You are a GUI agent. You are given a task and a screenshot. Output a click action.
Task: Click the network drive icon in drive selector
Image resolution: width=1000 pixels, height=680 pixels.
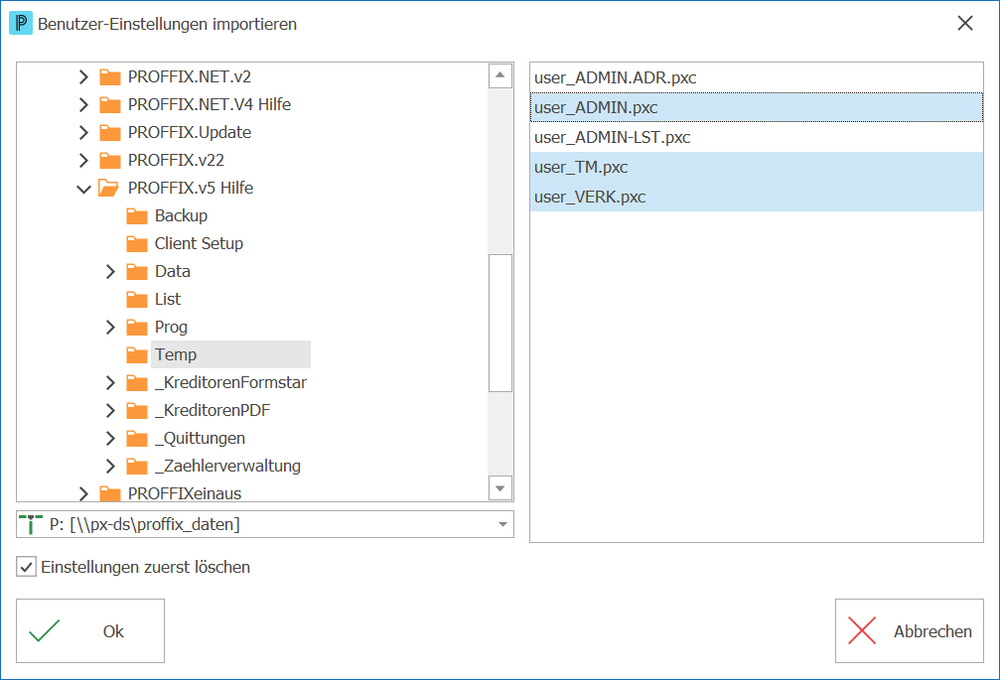click(31, 524)
